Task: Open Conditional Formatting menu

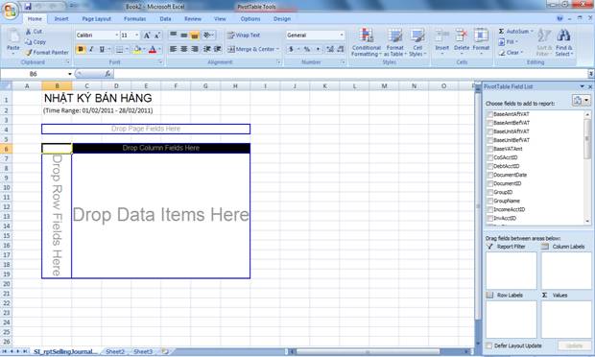Action: (367, 42)
